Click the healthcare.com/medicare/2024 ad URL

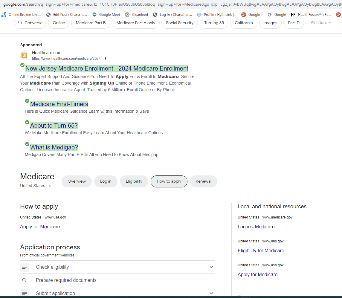[66, 58]
